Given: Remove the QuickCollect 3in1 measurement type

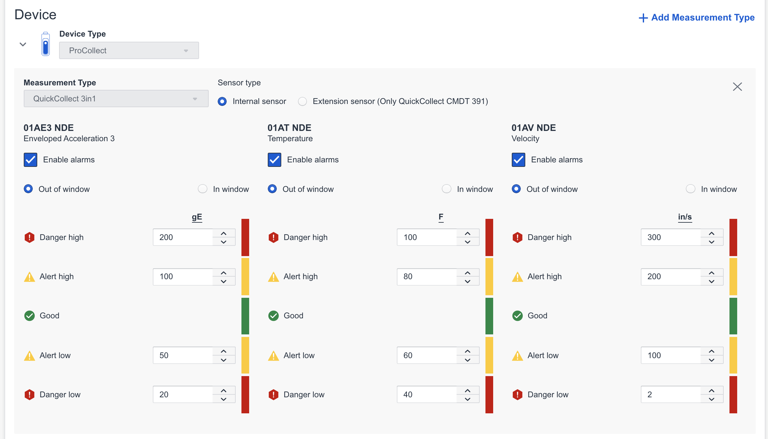Looking at the screenshot, I should point(737,87).
